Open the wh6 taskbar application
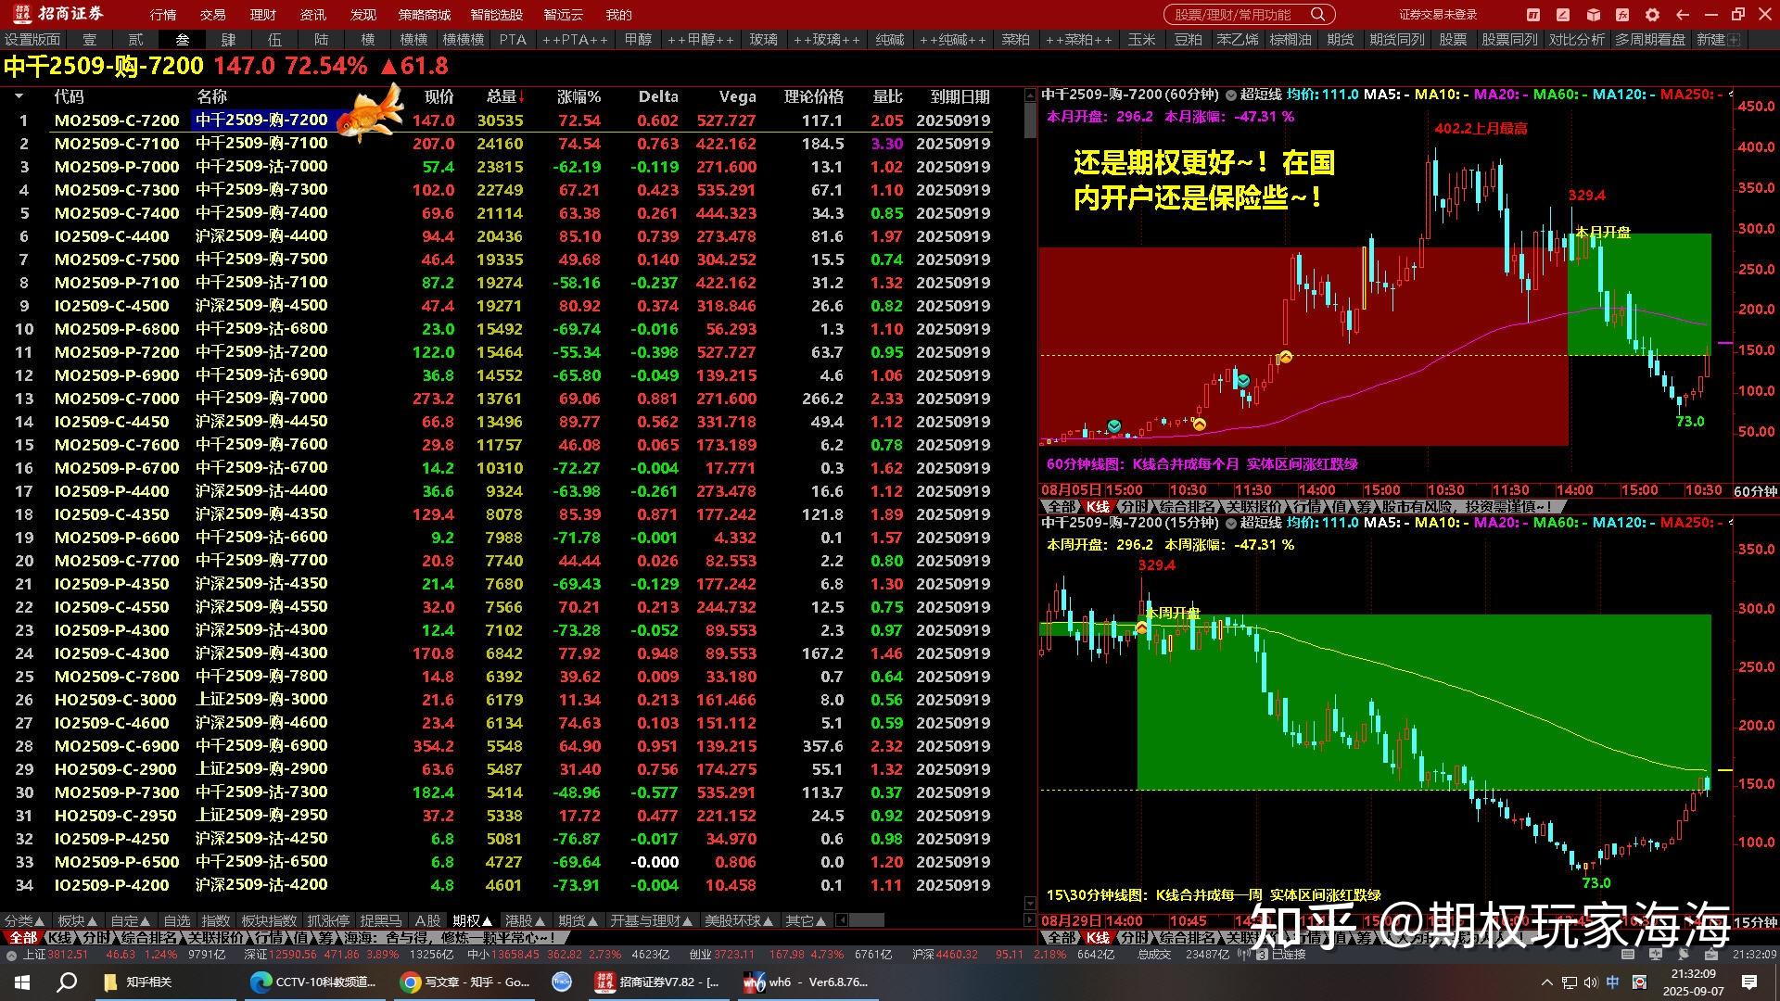The height and width of the screenshot is (1001, 1780). tap(807, 982)
